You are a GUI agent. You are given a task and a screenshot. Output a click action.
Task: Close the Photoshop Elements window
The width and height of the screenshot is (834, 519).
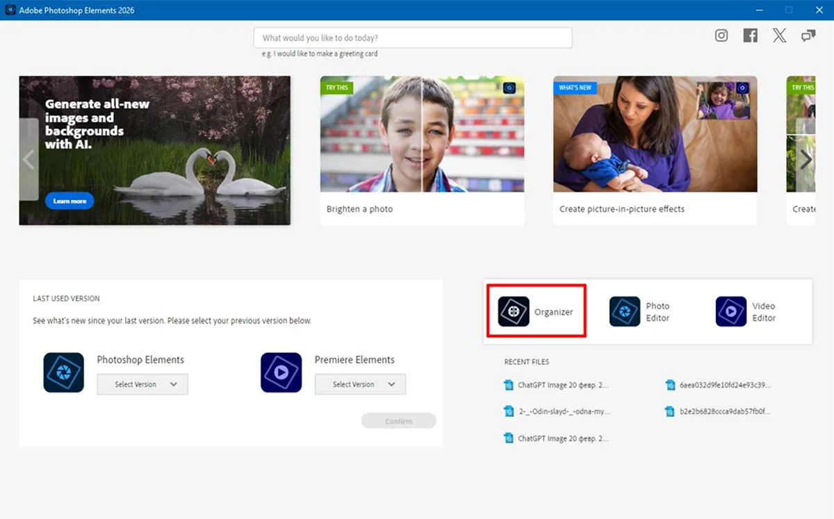819,10
